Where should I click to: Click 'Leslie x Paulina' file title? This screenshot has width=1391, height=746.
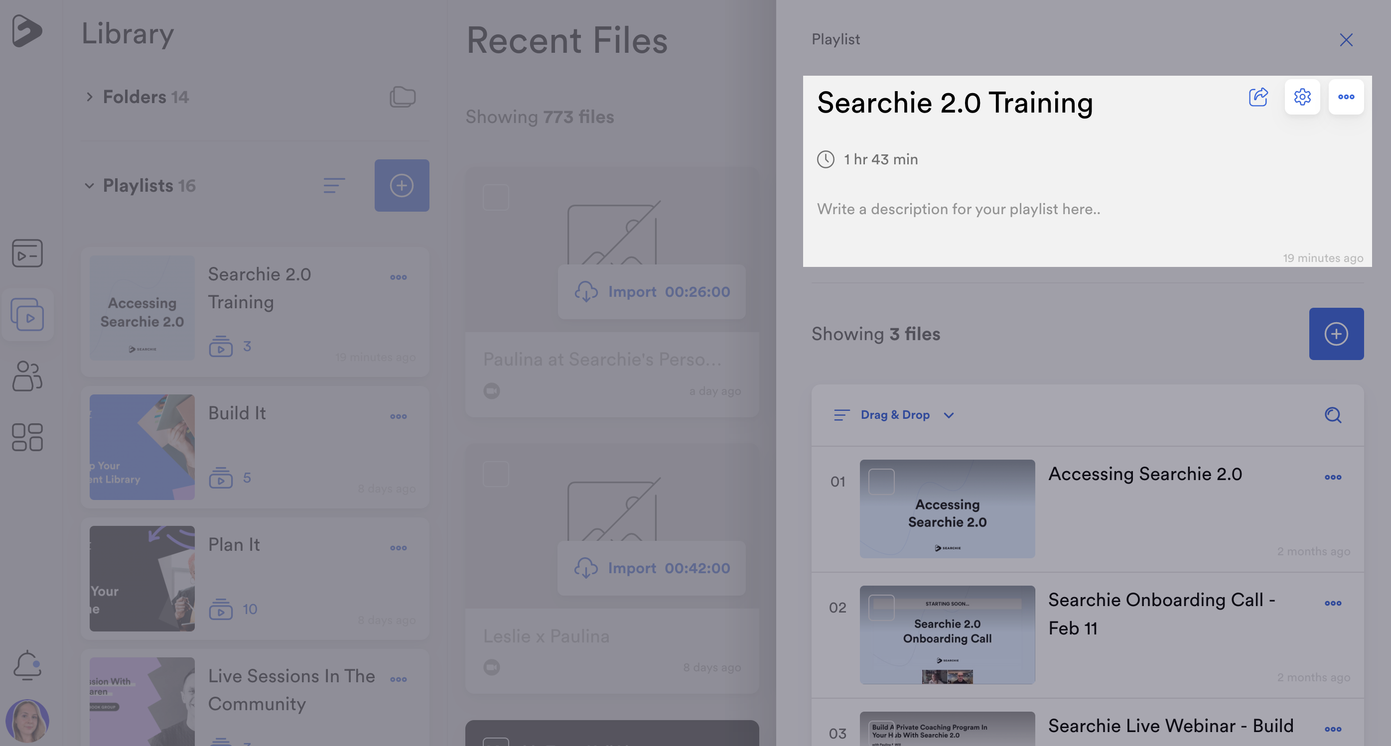pyautogui.click(x=546, y=636)
